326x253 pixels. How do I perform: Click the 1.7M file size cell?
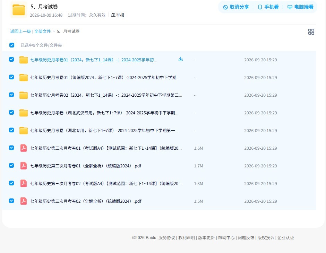198,166
